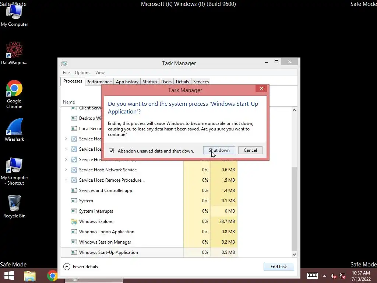Screen dimensions: 377x283
Task: Select the Windows Logon Application row
Action: (149, 232)
